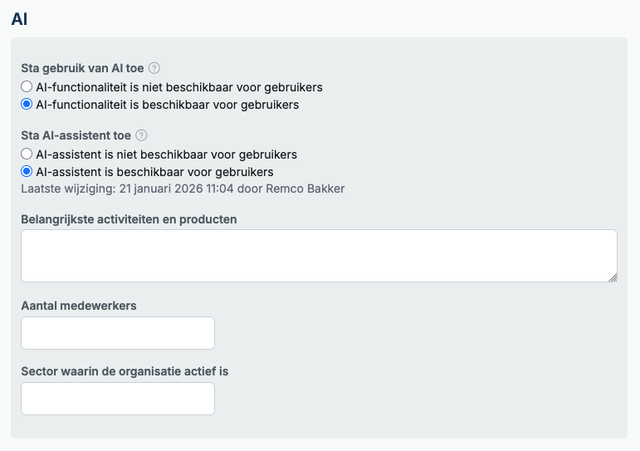
Task: Select radio 'AI-functionaliteit is beschikbaar voor gebruikers'
Action: [x=27, y=104]
